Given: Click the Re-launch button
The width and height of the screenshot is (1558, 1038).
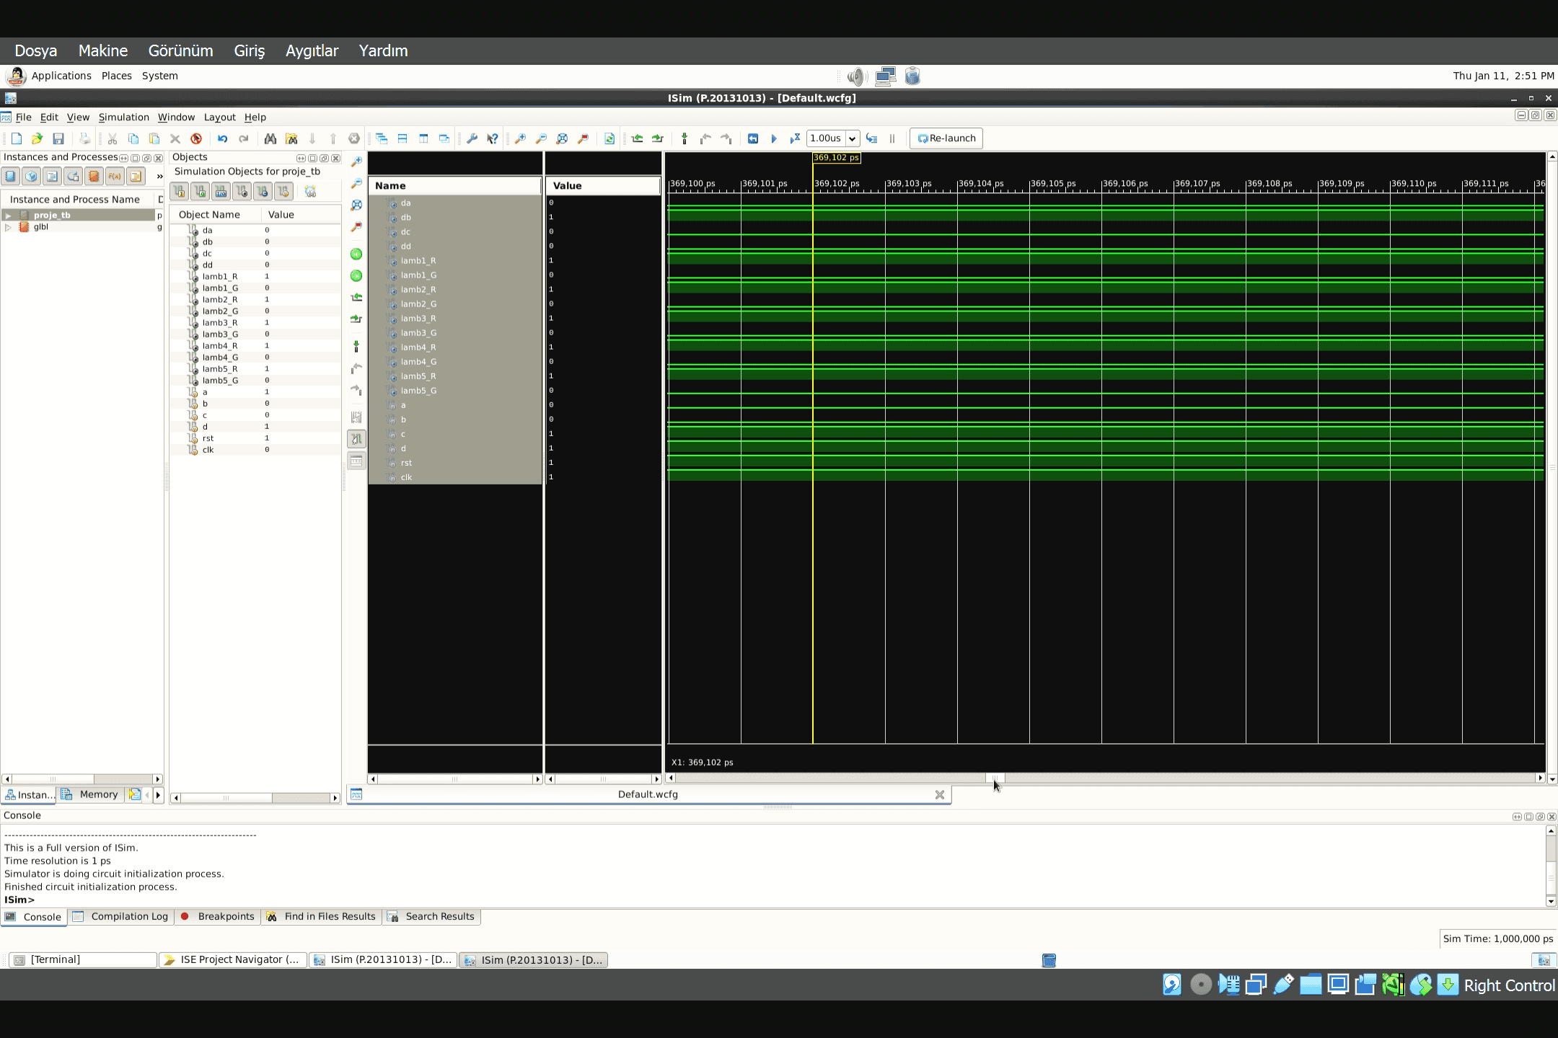Looking at the screenshot, I should pos(945,138).
